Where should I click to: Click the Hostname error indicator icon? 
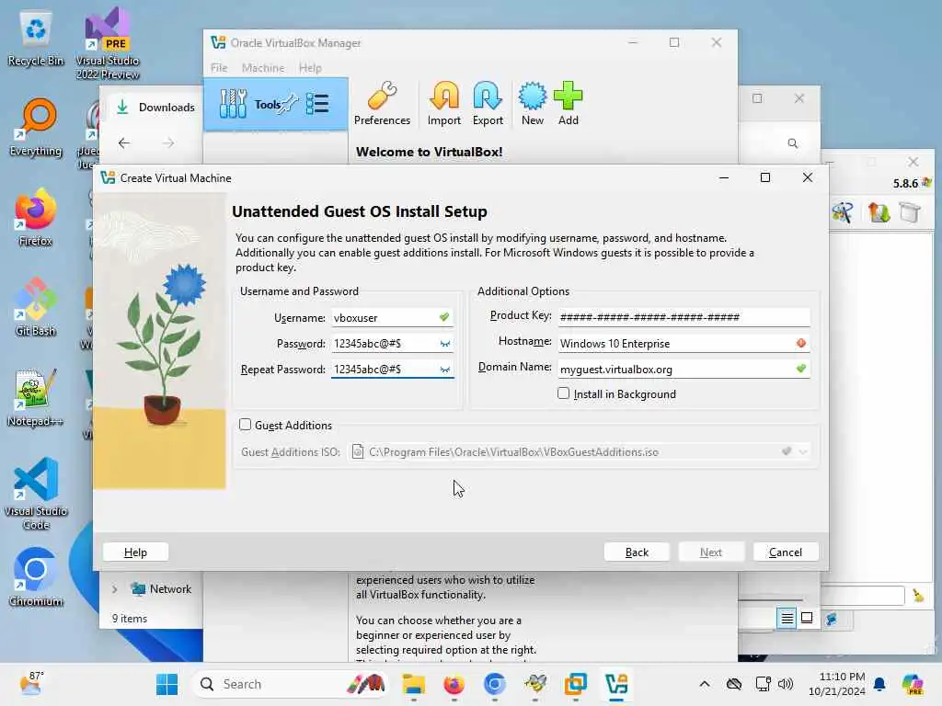click(x=801, y=343)
